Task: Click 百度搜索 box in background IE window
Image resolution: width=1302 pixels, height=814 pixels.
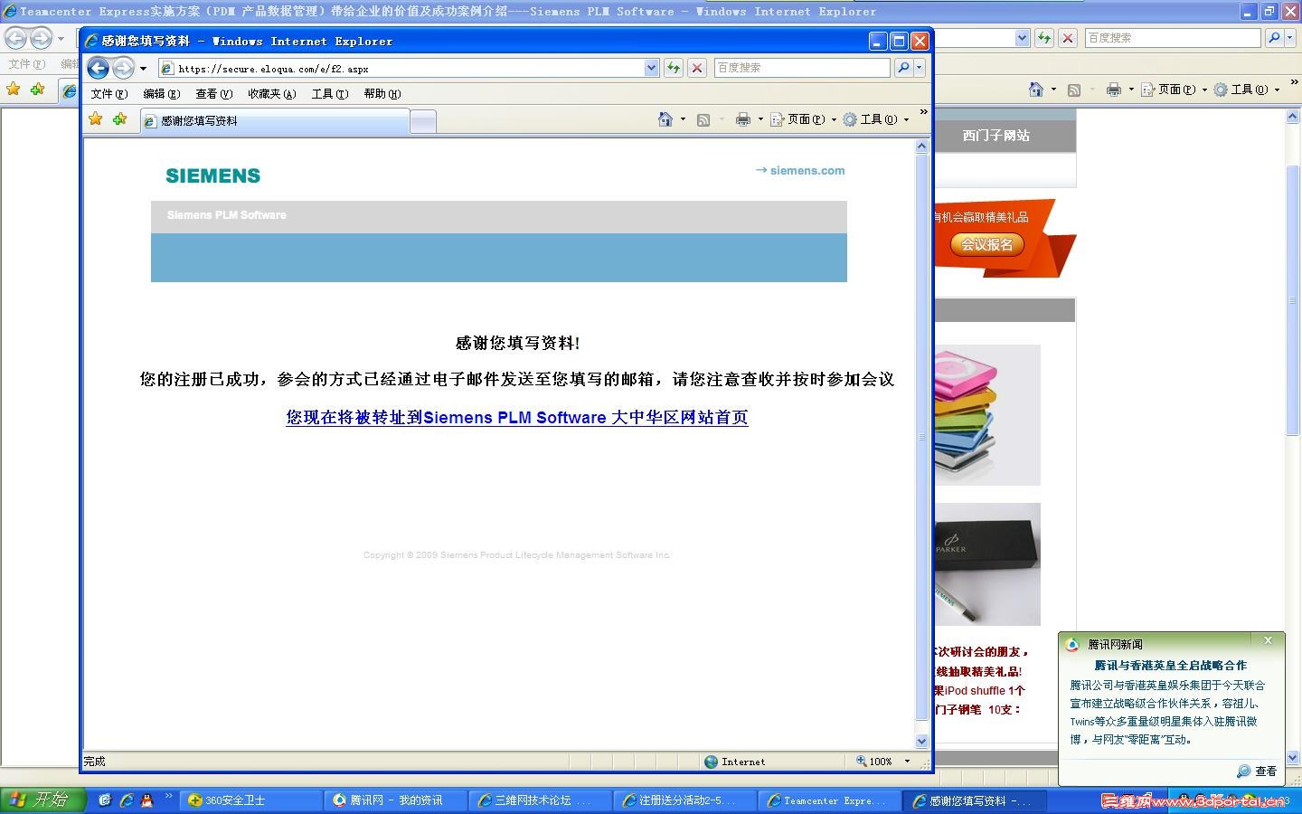Action: pyautogui.click(x=1173, y=38)
